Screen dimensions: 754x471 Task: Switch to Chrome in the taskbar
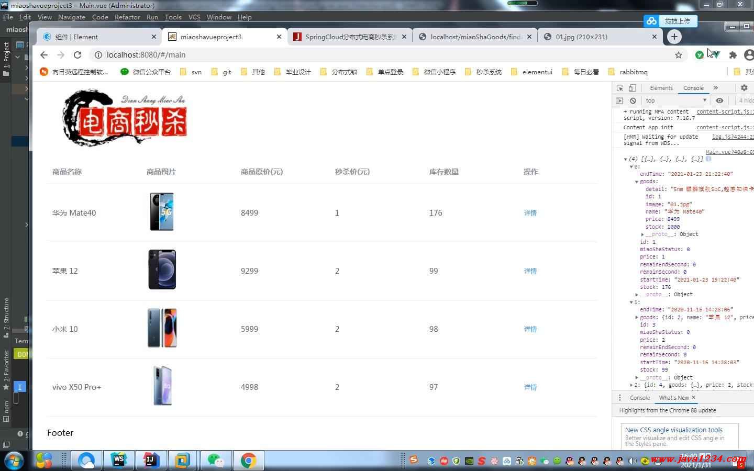(x=248, y=461)
